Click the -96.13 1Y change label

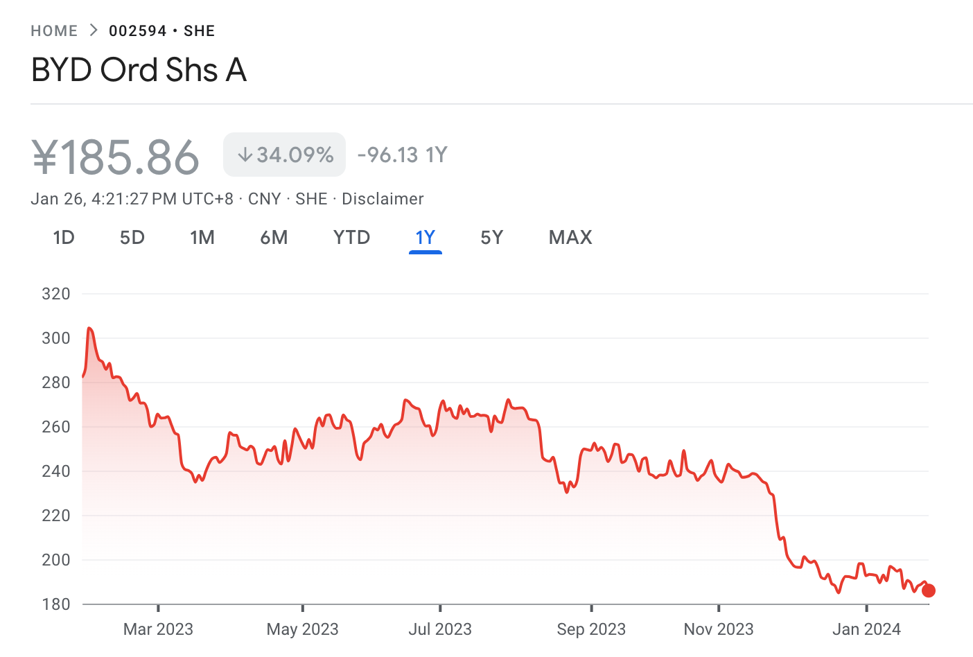pyautogui.click(x=403, y=155)
